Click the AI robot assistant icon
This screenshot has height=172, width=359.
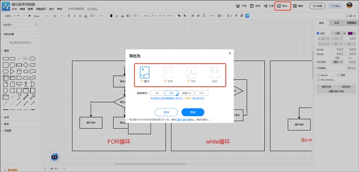[x=55, y=157]
